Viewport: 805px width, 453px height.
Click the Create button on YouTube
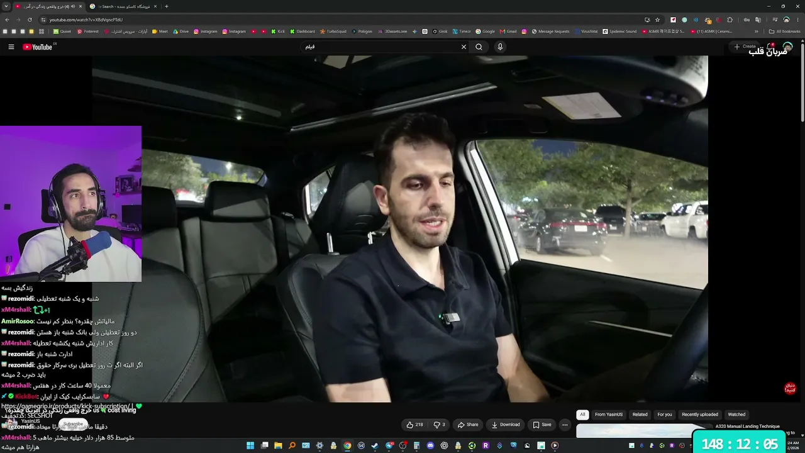745,47
